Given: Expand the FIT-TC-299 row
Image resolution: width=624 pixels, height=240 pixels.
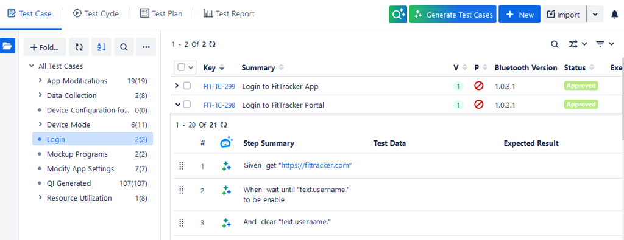Looking at the screenshot, I should coord(177,86).
